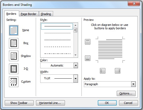Click the Options... button

[126, 93]
